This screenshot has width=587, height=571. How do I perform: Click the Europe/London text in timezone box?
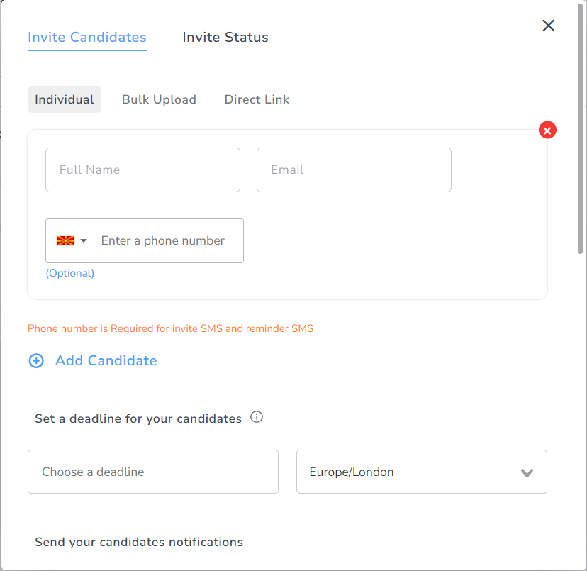[352, 472]
